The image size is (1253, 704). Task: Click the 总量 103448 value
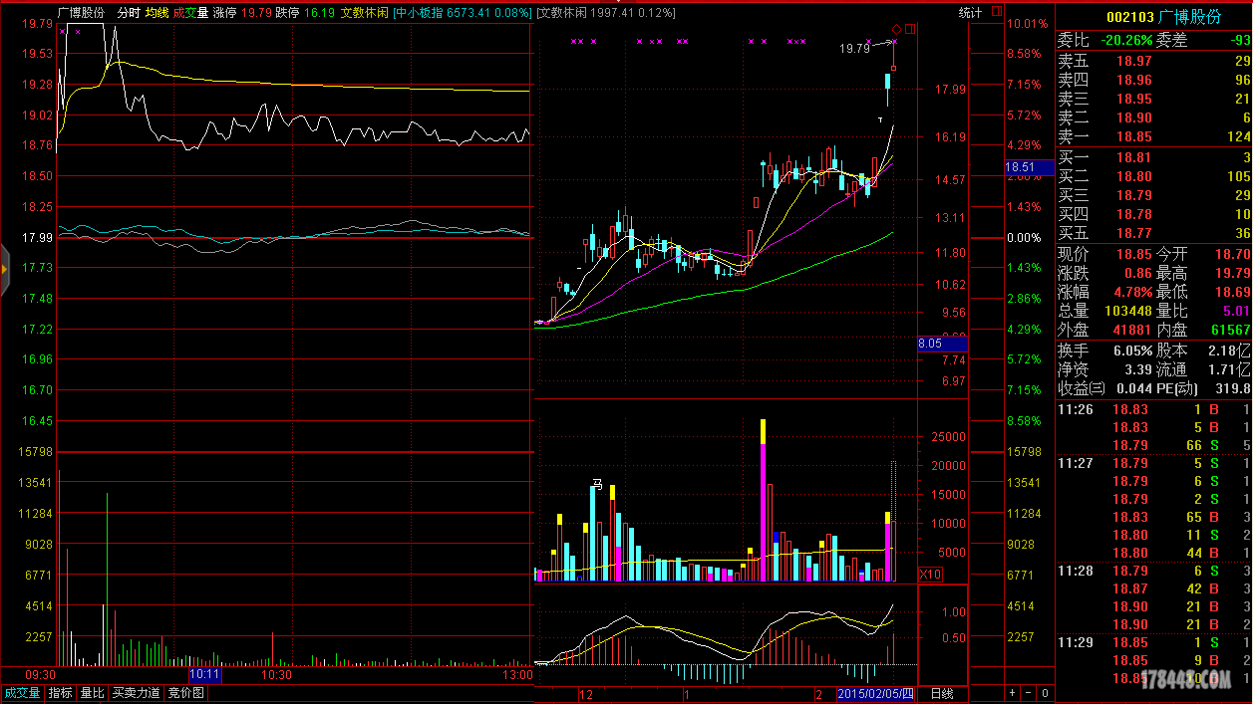click(x=1128, y=311)
